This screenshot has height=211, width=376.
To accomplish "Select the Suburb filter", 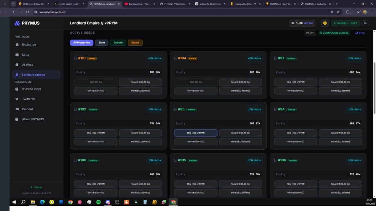I will tap(118, 43).
